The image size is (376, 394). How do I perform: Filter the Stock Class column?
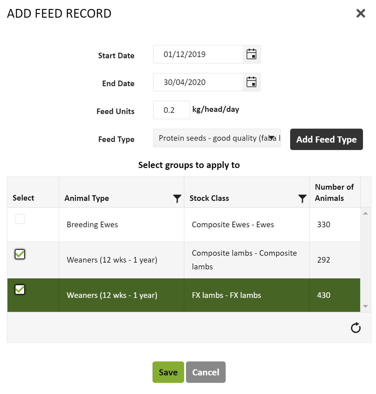tap(302, 198)
